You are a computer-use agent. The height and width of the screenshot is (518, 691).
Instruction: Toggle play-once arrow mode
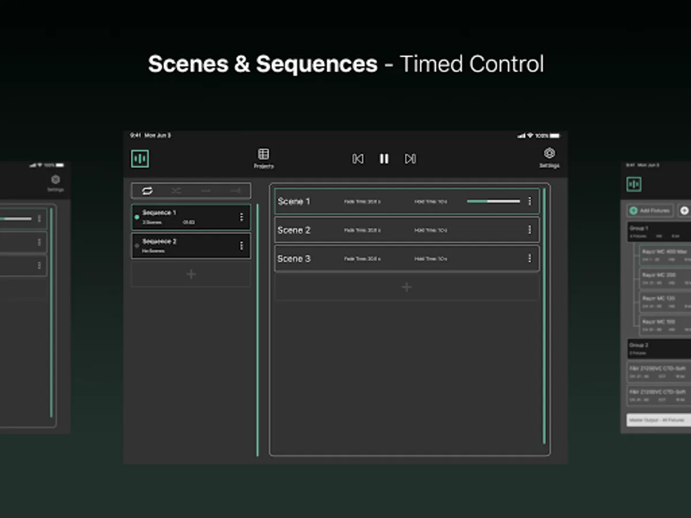tap(206, 191)
